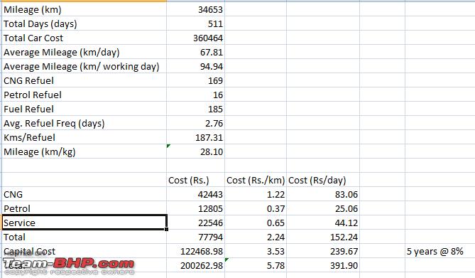475x278 pixels.
Task: Select the Petrol cost per km 0.37
Action: point(256,208)
